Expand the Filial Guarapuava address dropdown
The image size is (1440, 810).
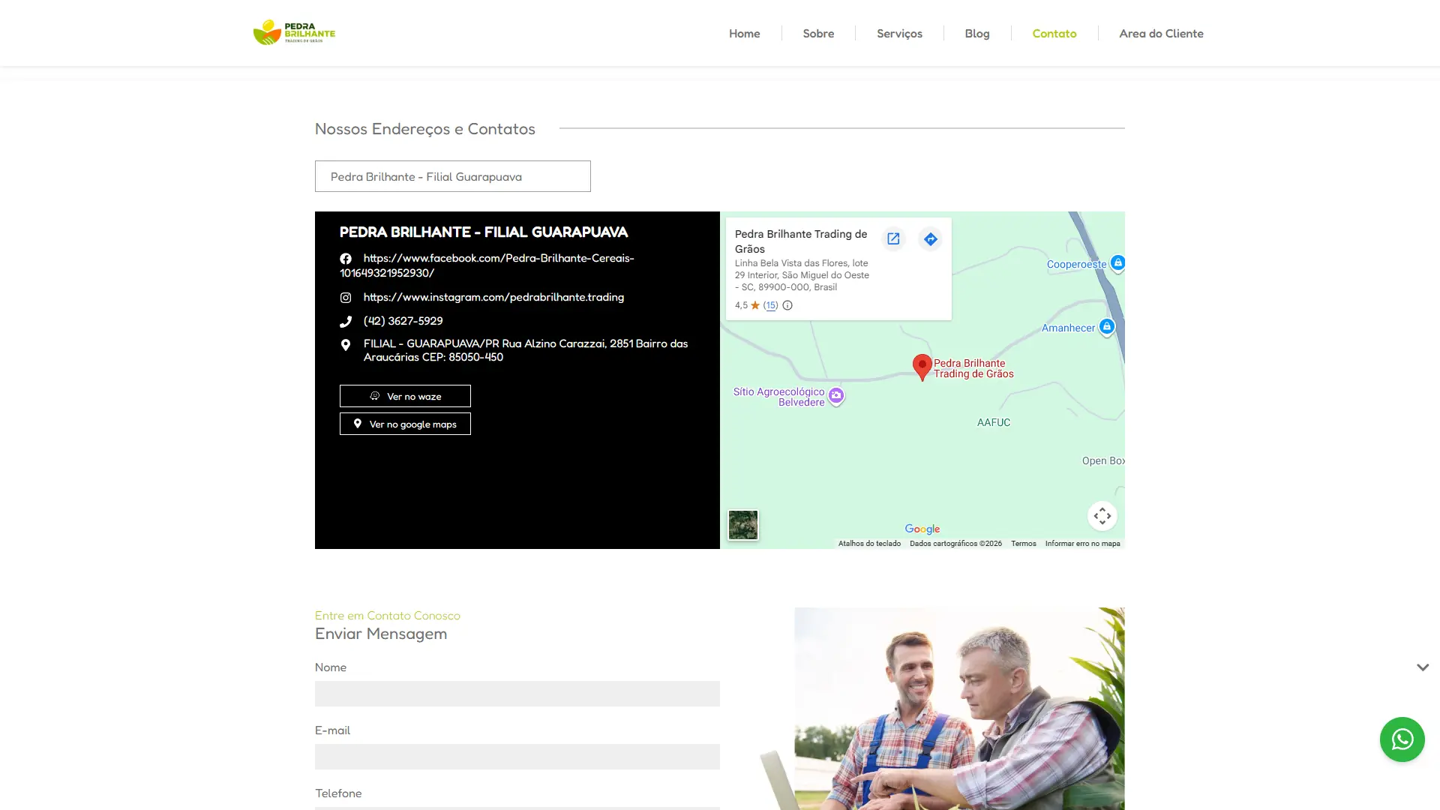453,176
